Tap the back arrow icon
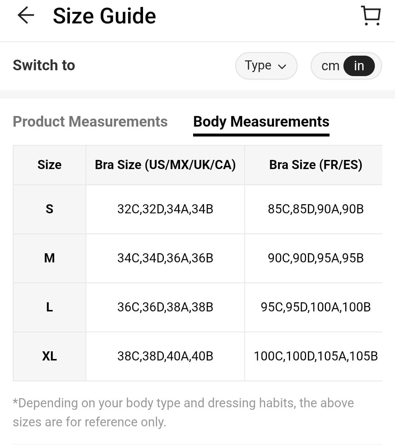 pyautogui.click(x=26, y=16)
